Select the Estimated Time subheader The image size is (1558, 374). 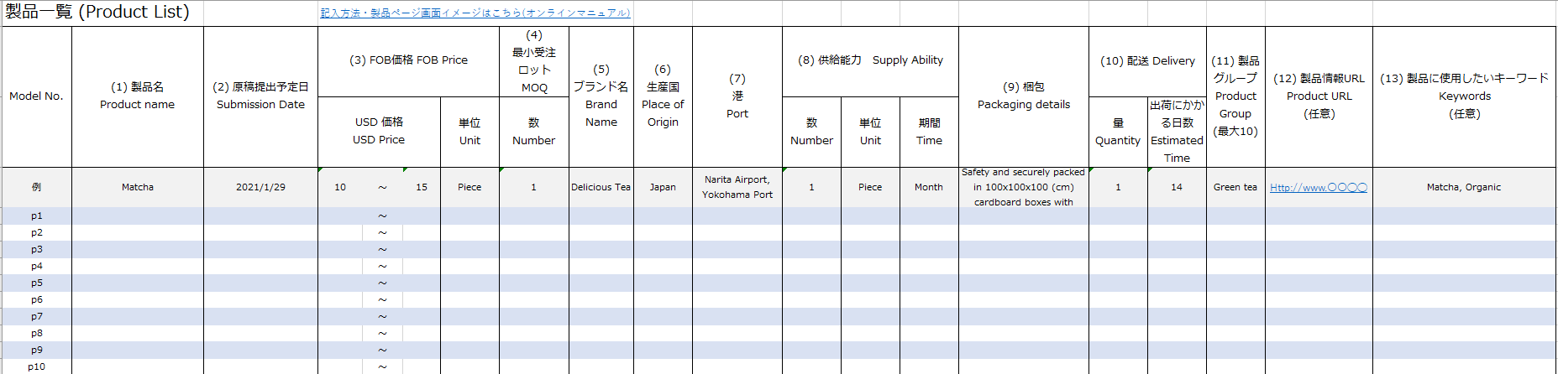[x=1177, y=132]
